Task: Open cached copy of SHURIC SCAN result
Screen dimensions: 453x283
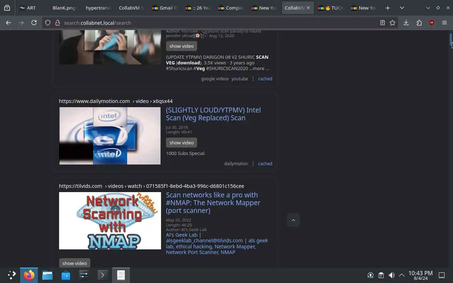Action: click(265, 79)
